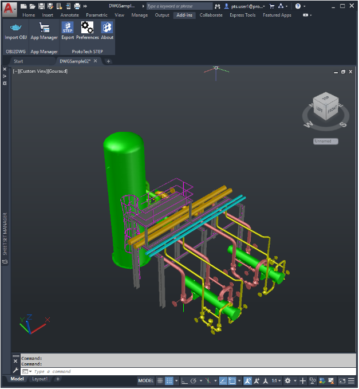Add a new layout with the plus button
This screenshot has height=389, width=359.
pos(58,379)
